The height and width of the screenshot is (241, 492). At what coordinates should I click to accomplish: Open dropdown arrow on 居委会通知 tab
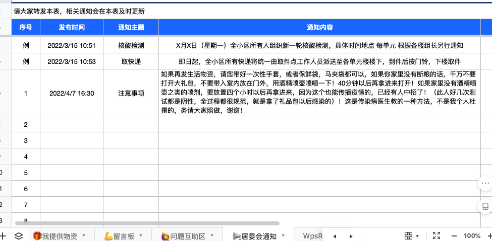pyautogui.click(x=283, y=235)
